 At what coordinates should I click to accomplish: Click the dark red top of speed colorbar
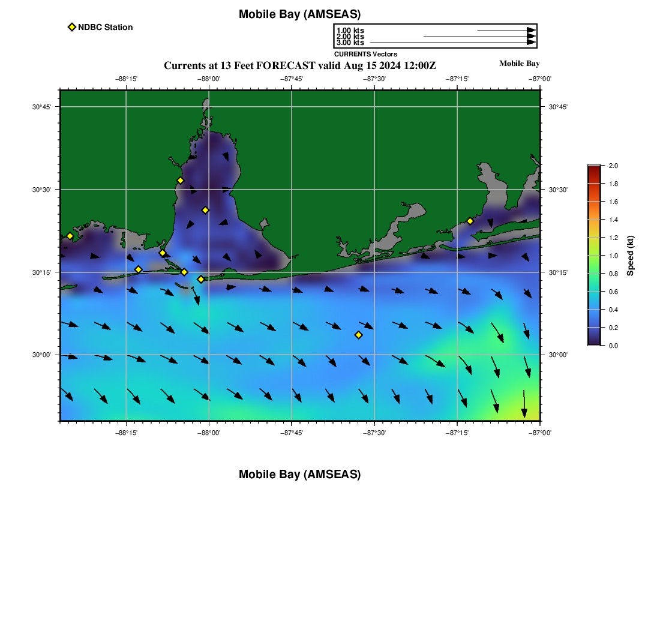pyautogui.click(x=593, y=169)
